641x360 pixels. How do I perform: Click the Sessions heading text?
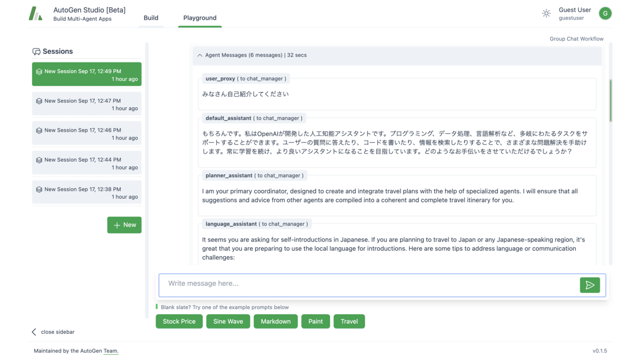pyautogui.click(x=58, y=52)
